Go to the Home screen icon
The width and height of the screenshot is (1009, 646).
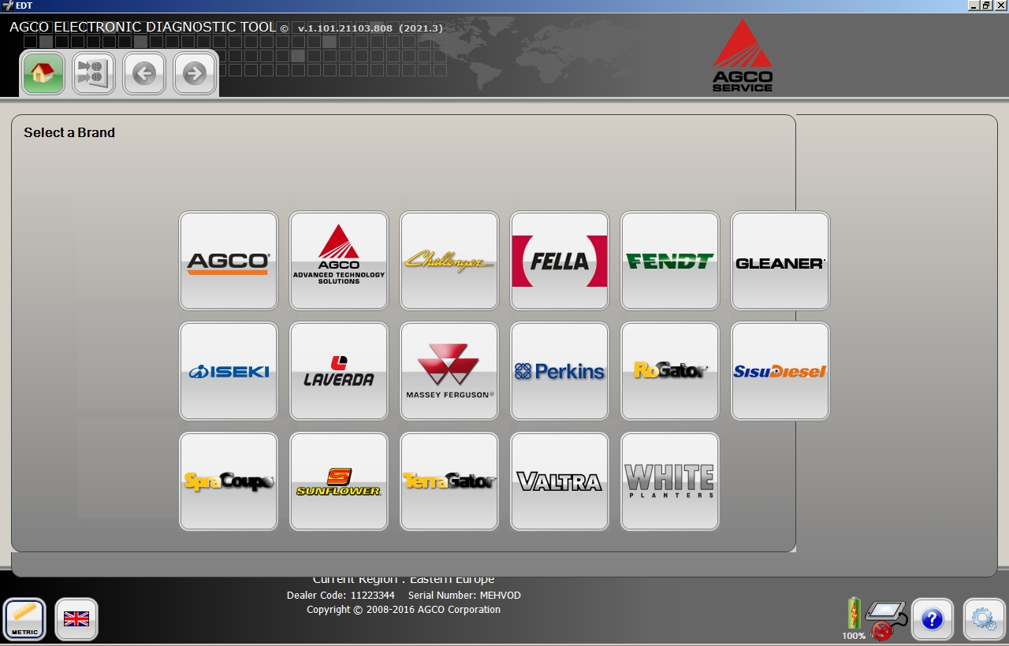(x=43, y=74)
